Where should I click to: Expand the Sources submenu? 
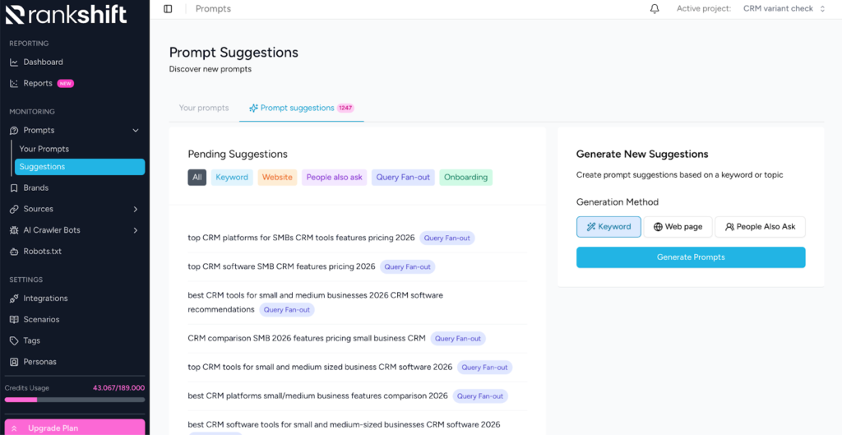[136, 209]
